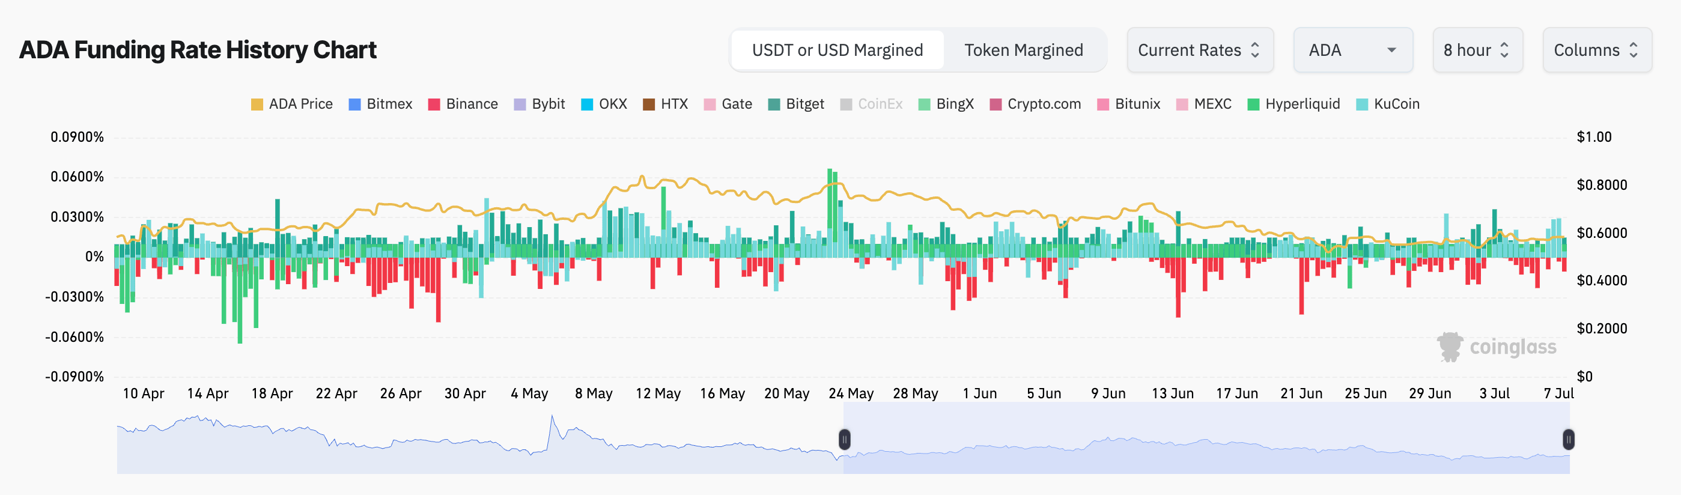
Task: Open the Current Rates dropdown
Action: point(1199,50)
